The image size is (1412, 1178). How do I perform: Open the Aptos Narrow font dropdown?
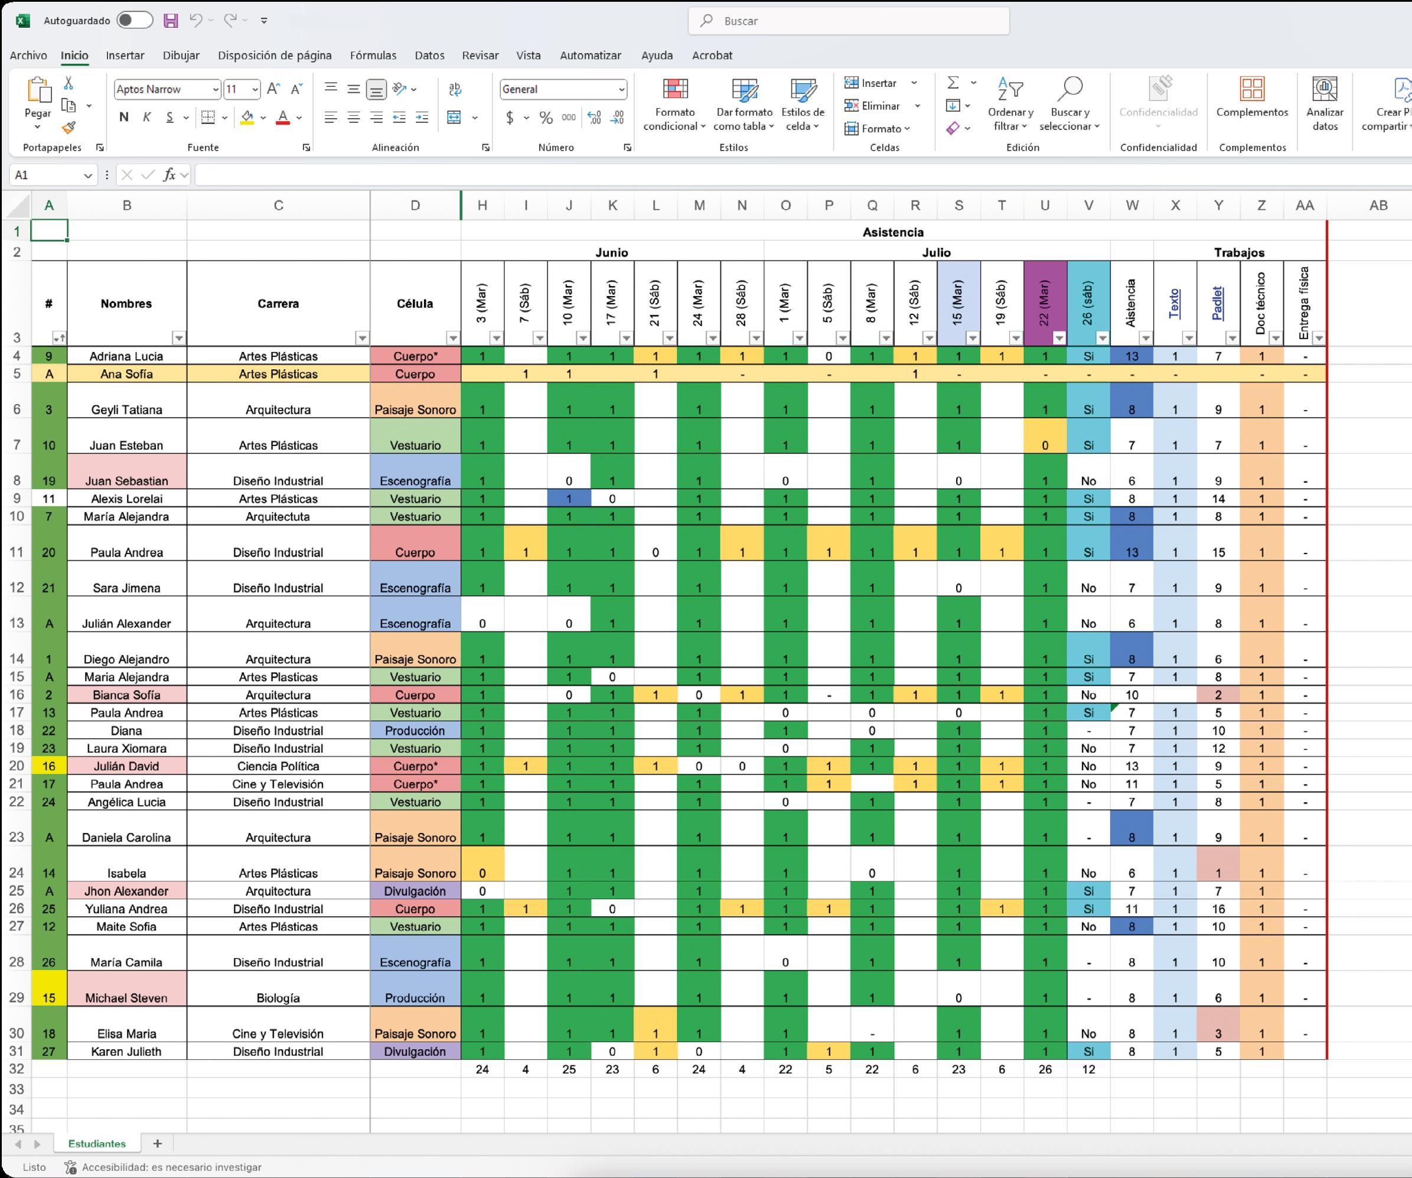(215, 89)
